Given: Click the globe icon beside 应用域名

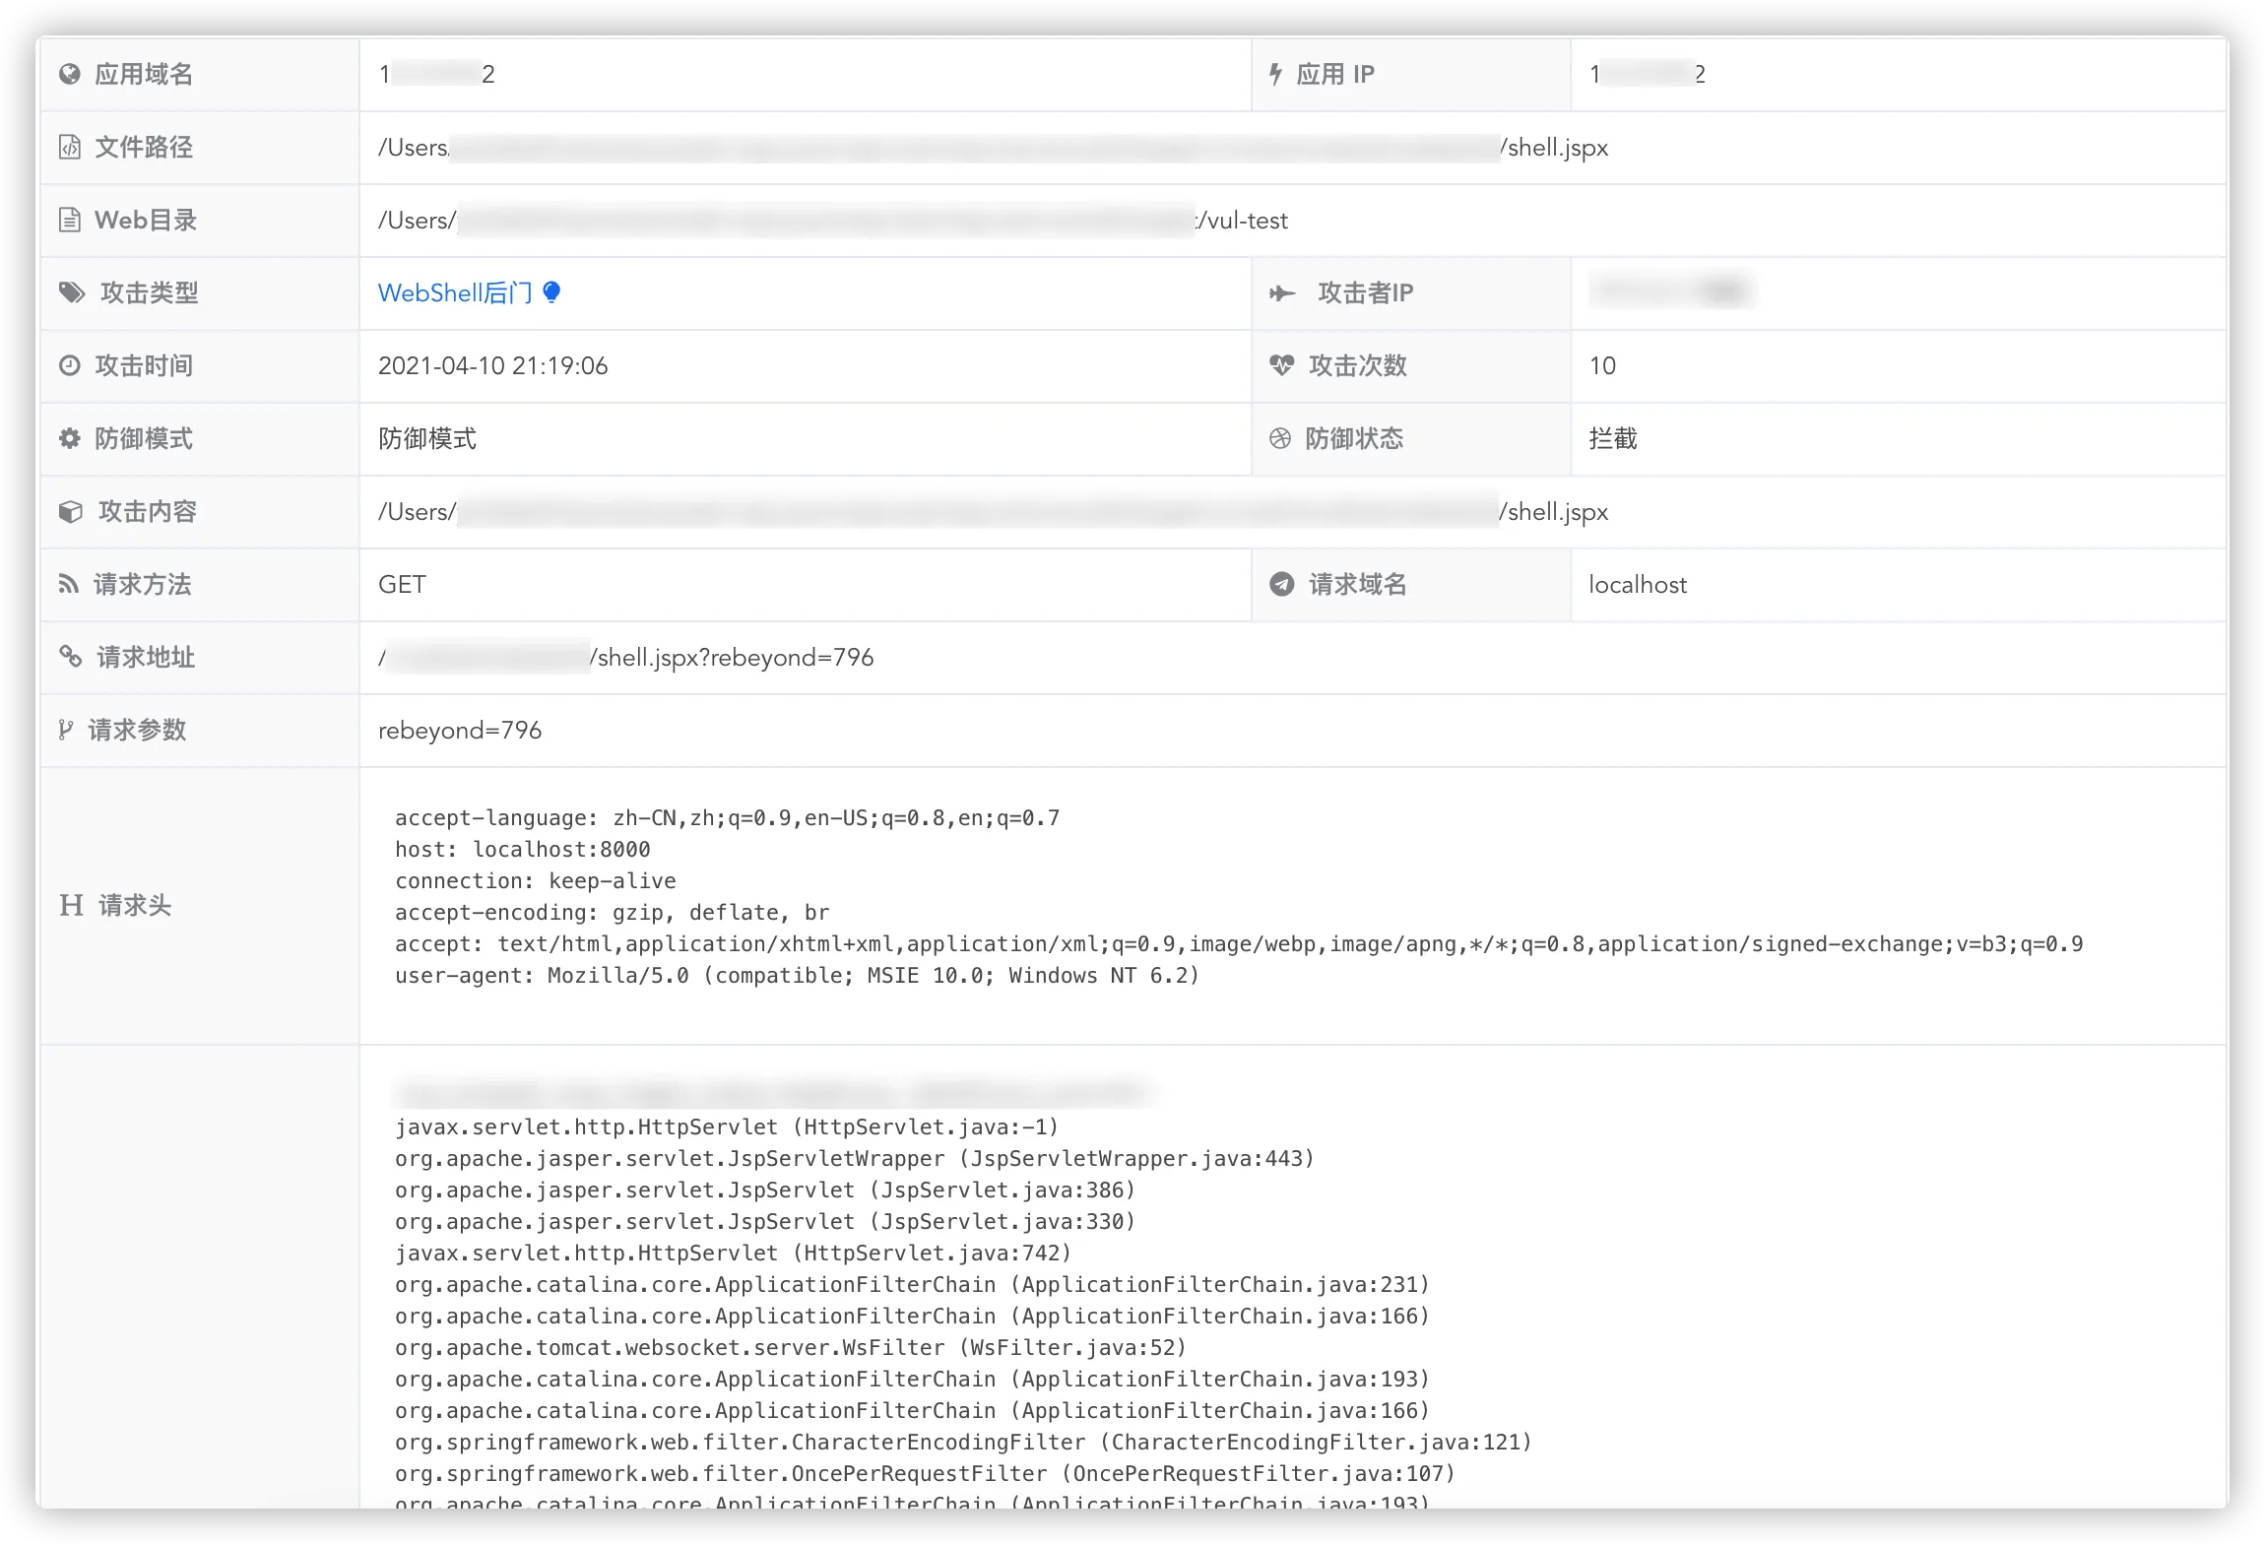Looking at the screenshot, I should click(69, 74).
